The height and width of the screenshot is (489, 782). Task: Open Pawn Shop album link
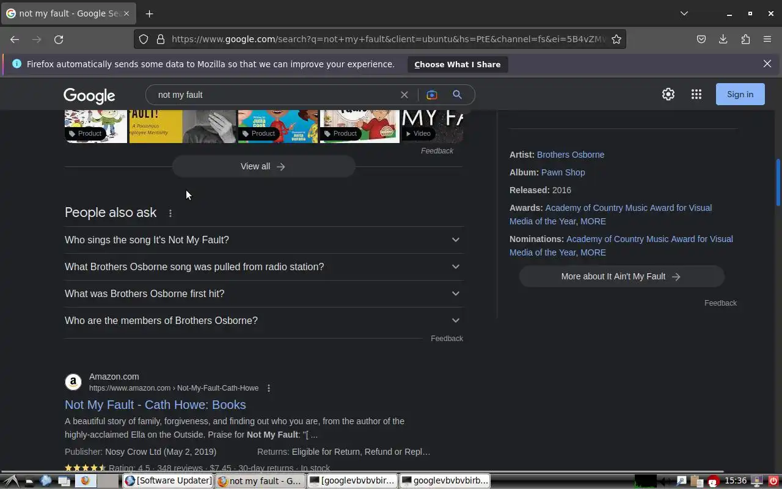point(563,172)
